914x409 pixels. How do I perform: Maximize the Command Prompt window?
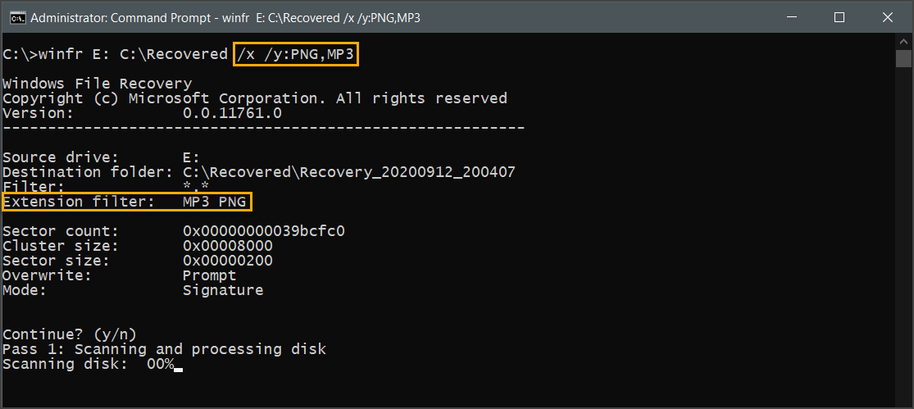point(839,17)
